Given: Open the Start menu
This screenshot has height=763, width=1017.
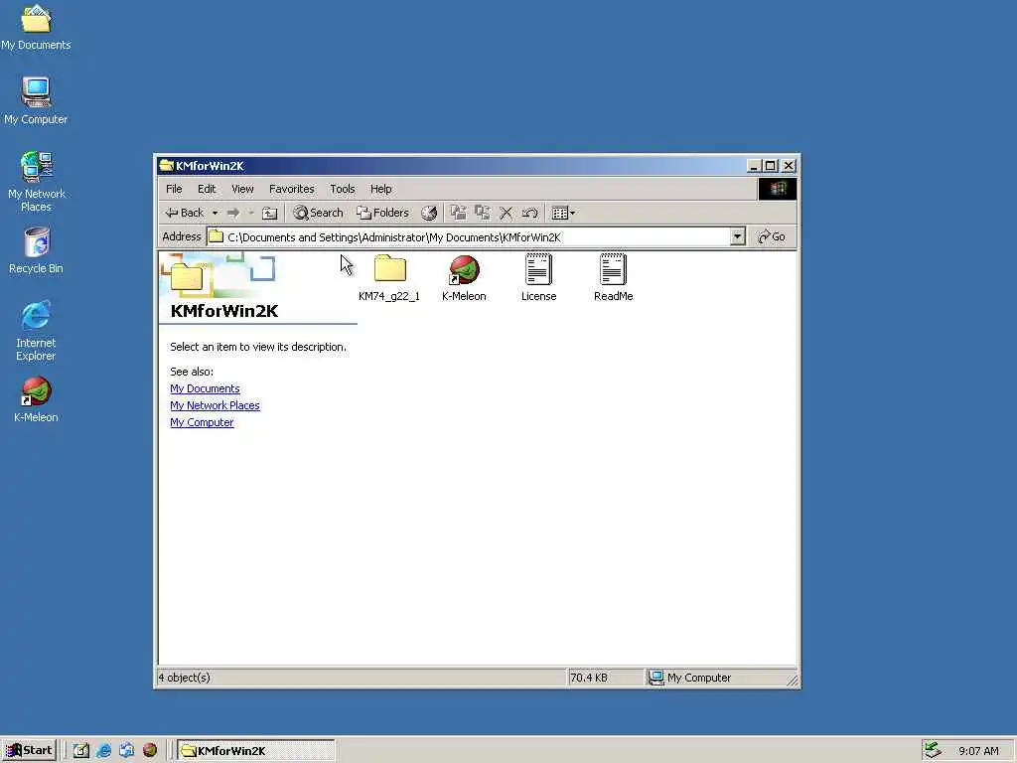Looking at the screenshot, I should point(29,751).
